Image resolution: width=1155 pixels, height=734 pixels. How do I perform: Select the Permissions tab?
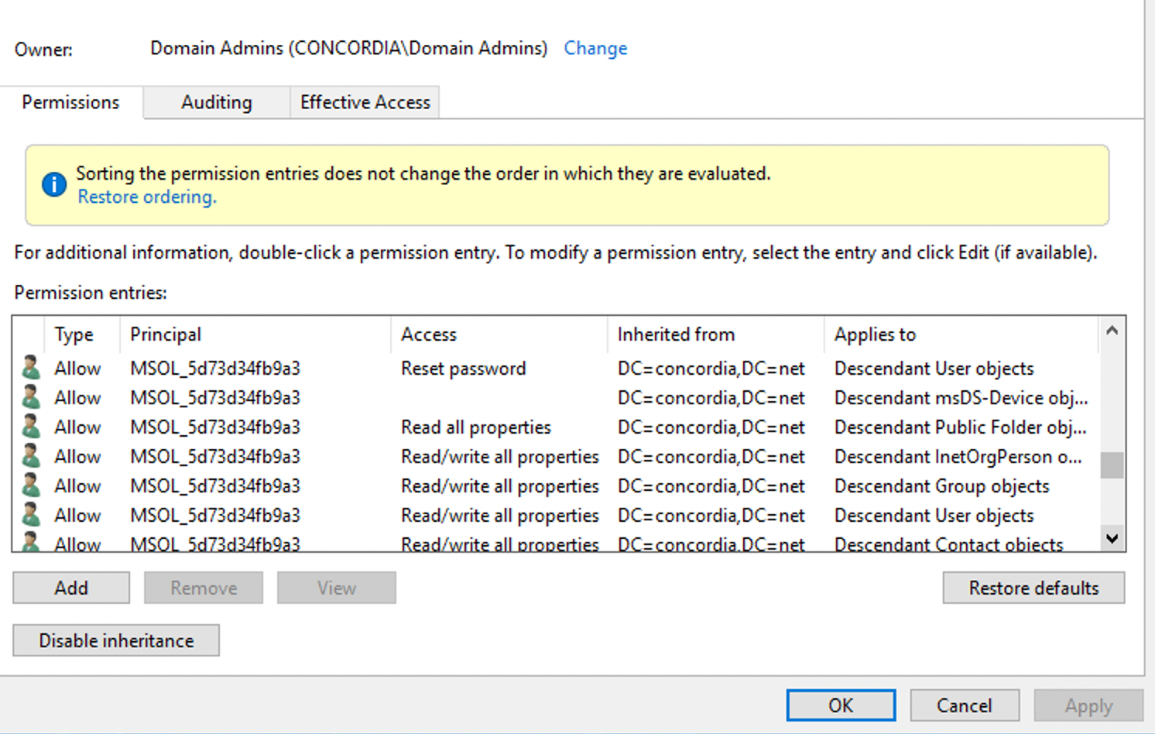pyautogui.click(x=70, y=101)
